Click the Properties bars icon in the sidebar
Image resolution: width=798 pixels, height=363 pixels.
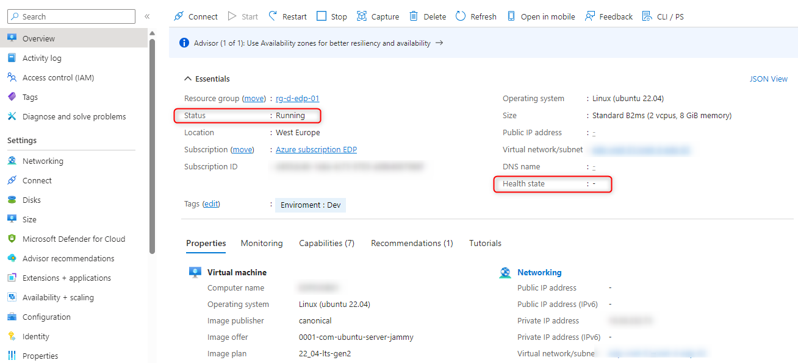12,356
